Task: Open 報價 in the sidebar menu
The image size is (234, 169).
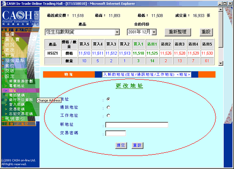Action: tap(10, 34)
